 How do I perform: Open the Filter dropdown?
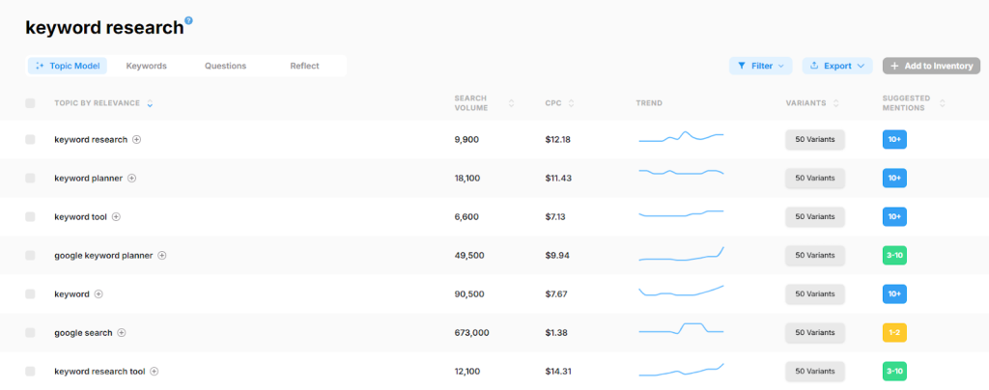tap(760, 66)
